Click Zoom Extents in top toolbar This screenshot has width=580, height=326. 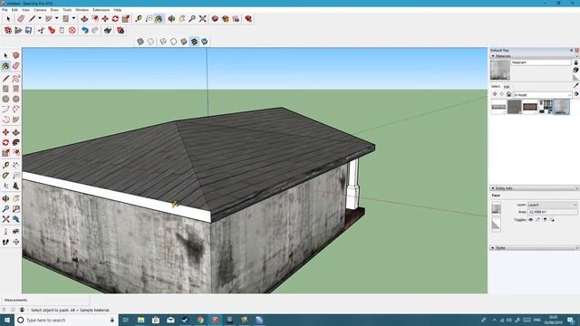click(x=202, y=18)
